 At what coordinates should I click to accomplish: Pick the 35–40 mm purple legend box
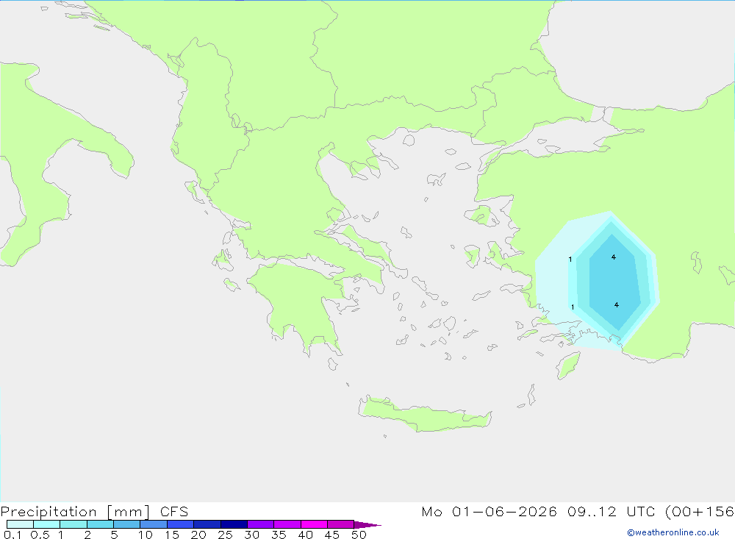tap(287, 524)
